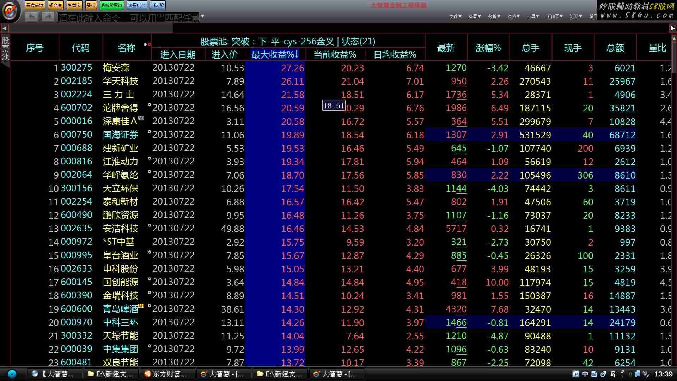Sort by 进入日期 column header
Image resolution: width=677 pixels, height=381 pixels.
pos(178,54)
